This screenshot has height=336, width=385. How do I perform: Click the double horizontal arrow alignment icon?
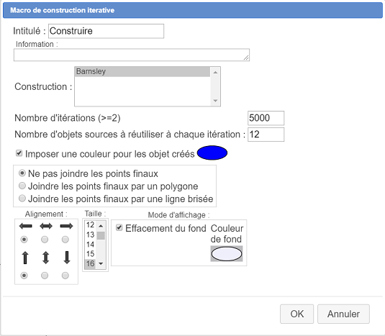click(x=46, y=226)
